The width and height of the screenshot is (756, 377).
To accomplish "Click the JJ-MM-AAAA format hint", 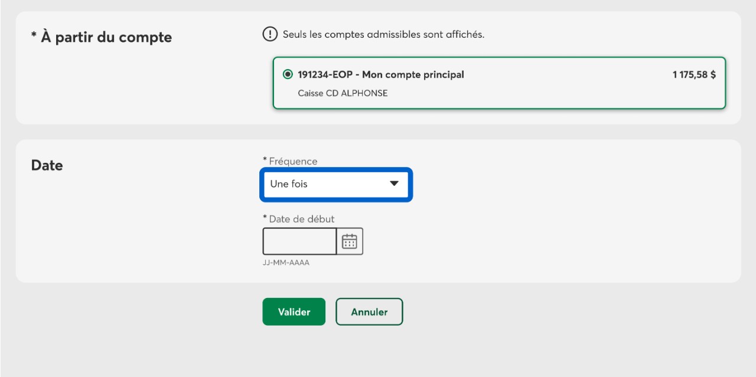I will (x=286, y=263).
